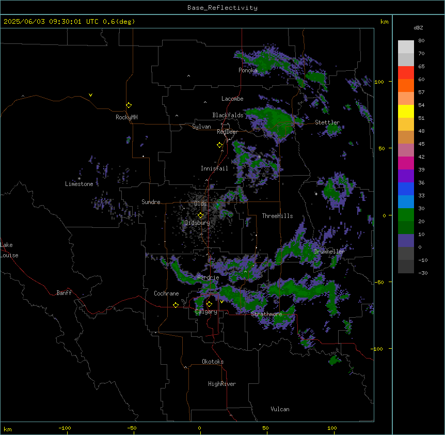Click the Vulcan city label
This screenshot has width=445, height=435.
pos(280,409)
